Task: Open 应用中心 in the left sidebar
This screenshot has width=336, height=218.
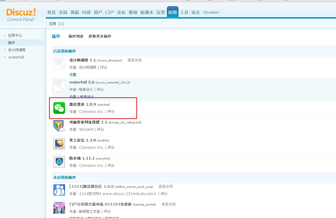Action: coord(15,35)
